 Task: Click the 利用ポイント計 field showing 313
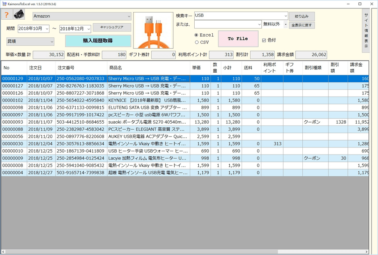point(221,55)
